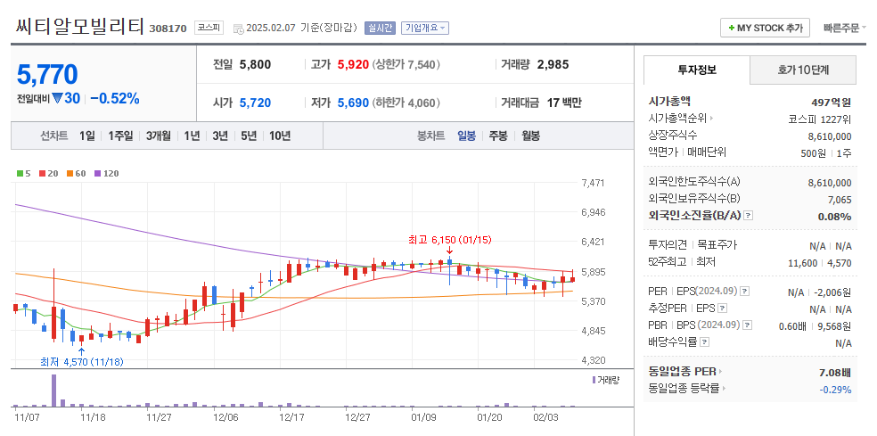Click the stock code 308170
The width and height of the screenshot is (877, 436).
[168, 29]
